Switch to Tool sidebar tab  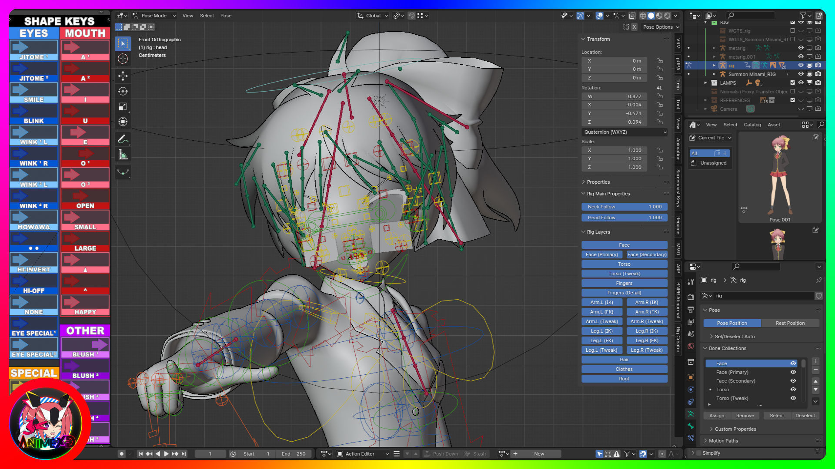[x=678, y=104]
